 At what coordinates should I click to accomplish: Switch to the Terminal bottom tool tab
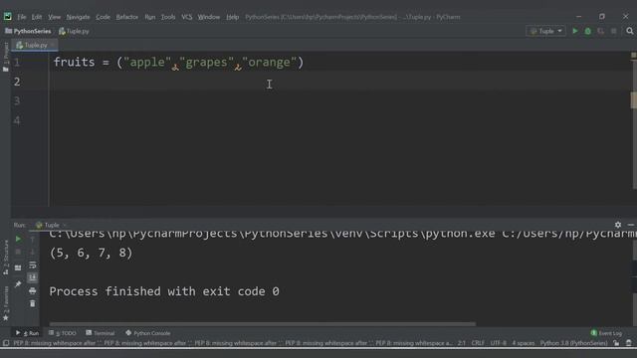point(101,333)
